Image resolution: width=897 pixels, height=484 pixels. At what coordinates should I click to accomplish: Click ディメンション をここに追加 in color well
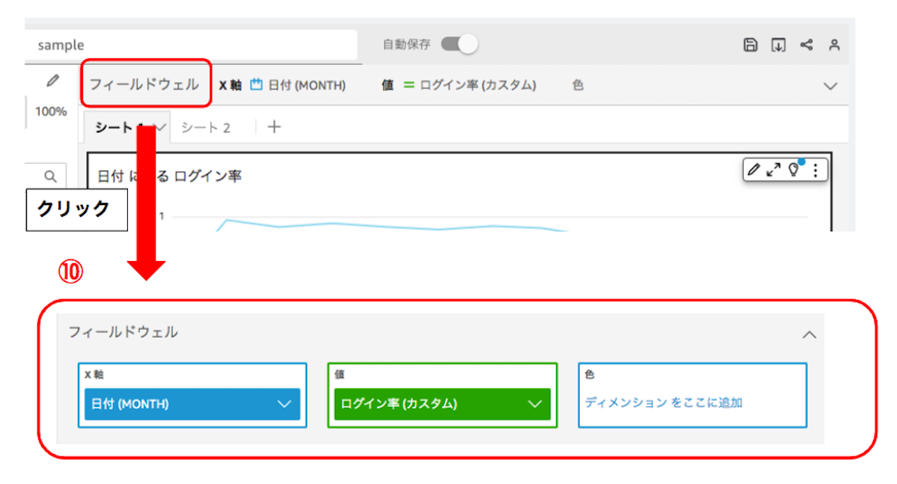coord(664,402)
